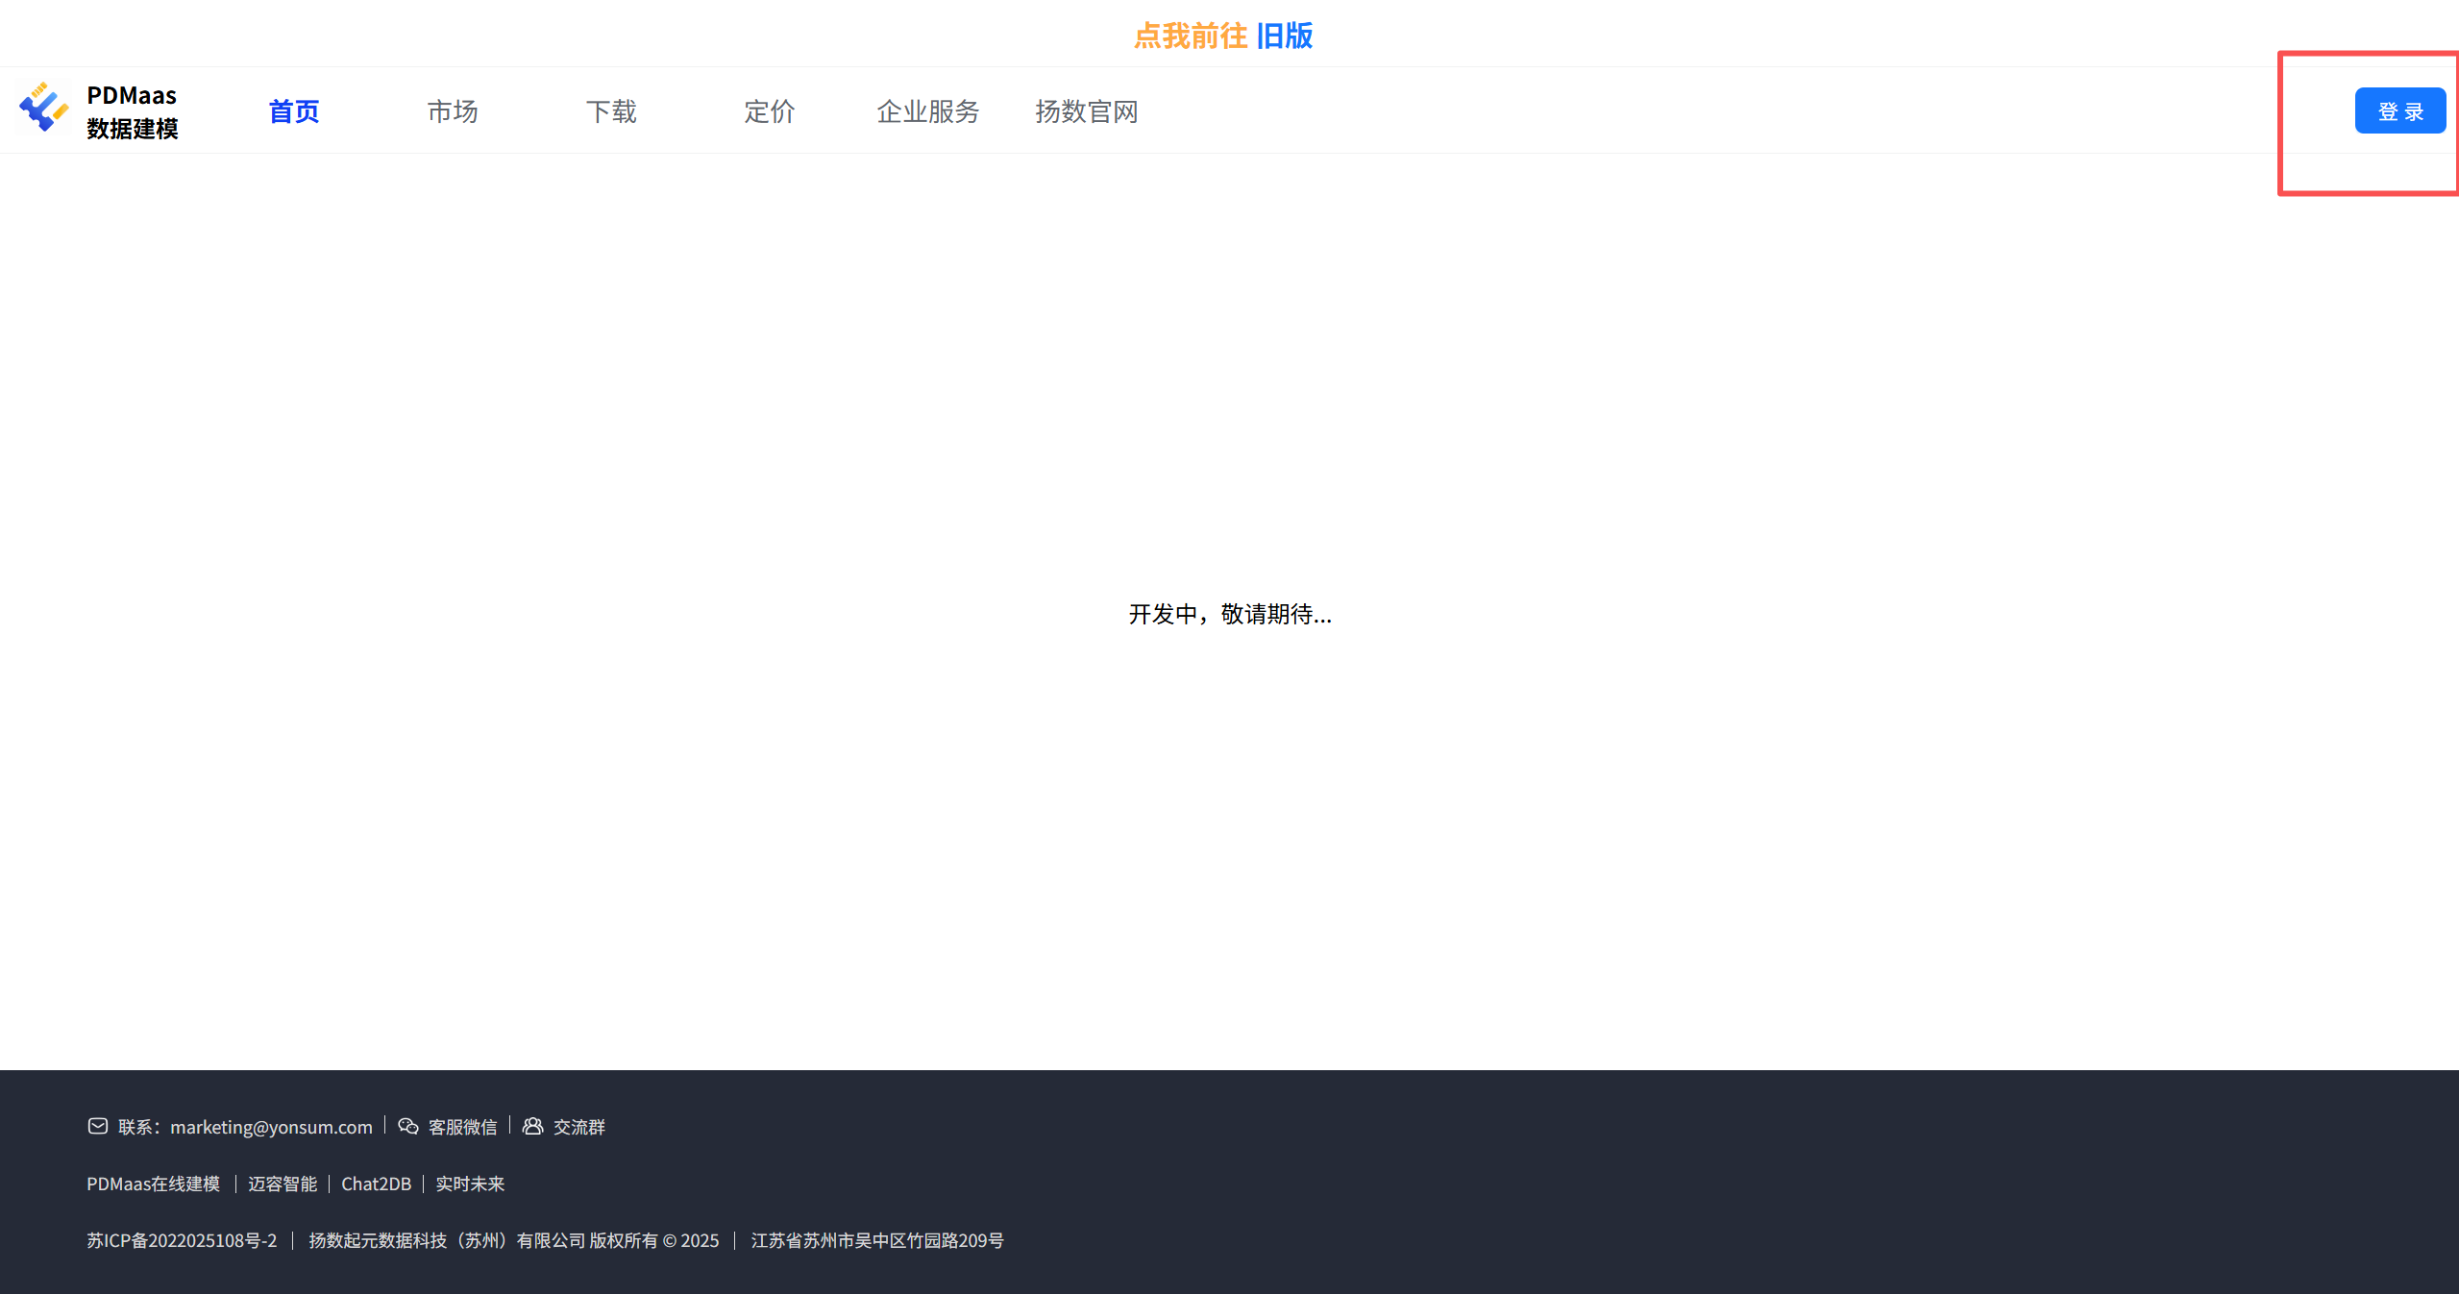Select 定价 in the navigation bar

770,111
